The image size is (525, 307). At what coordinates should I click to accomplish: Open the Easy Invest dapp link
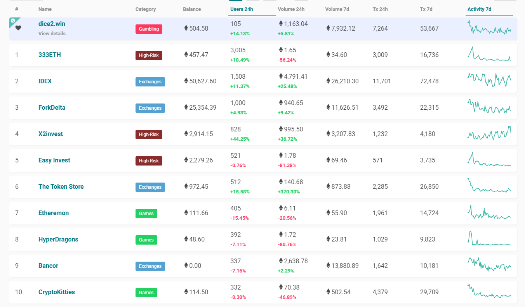54,160
